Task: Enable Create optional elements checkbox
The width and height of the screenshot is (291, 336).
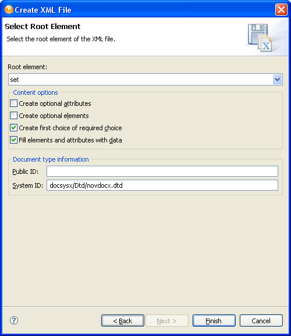Action: point(14,116)
